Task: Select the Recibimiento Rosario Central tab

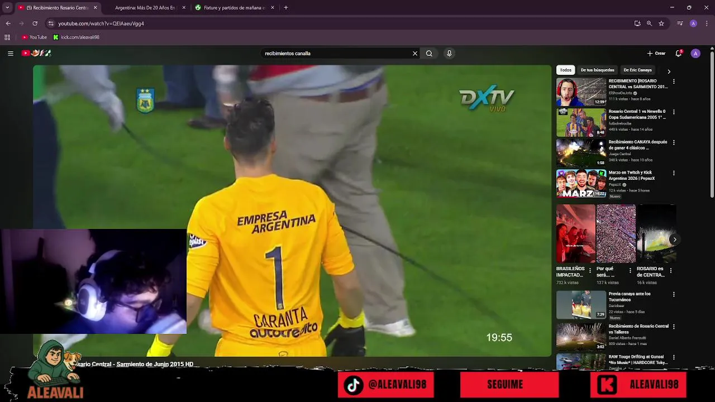Action: [x=58, y=8]
